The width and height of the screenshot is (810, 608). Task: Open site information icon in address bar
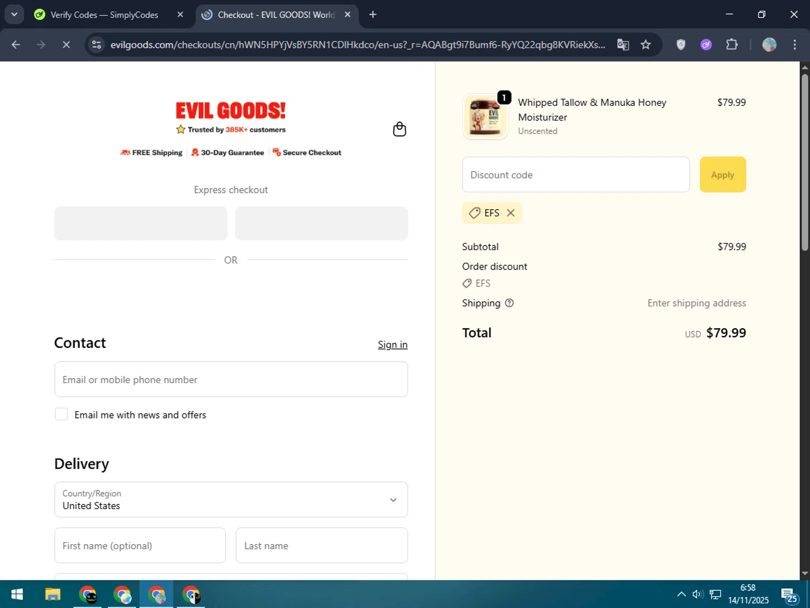click(97, 45)
